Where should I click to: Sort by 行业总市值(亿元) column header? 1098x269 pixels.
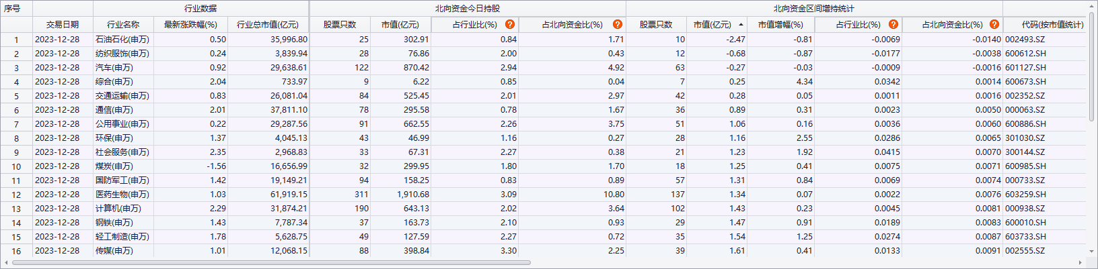pyautogui.click(x=267, y=25)
